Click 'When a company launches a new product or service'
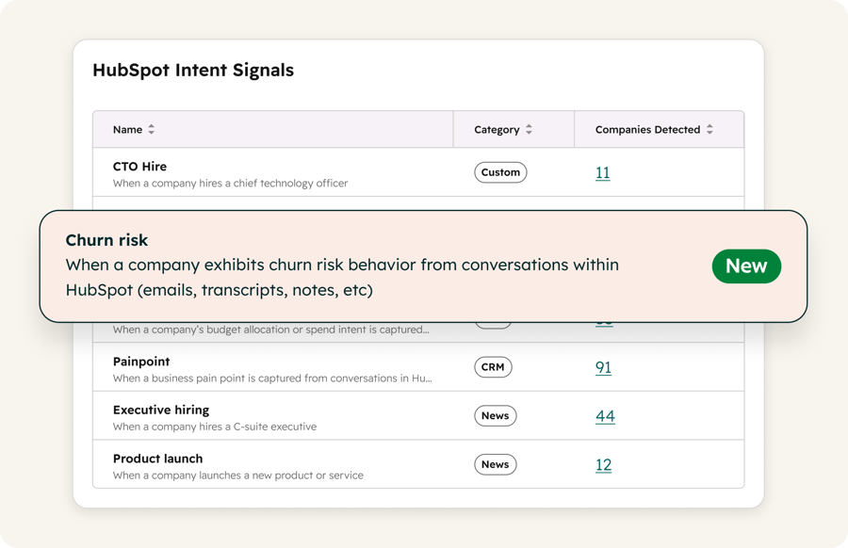848x548 pixels. (x=238, y=475)
